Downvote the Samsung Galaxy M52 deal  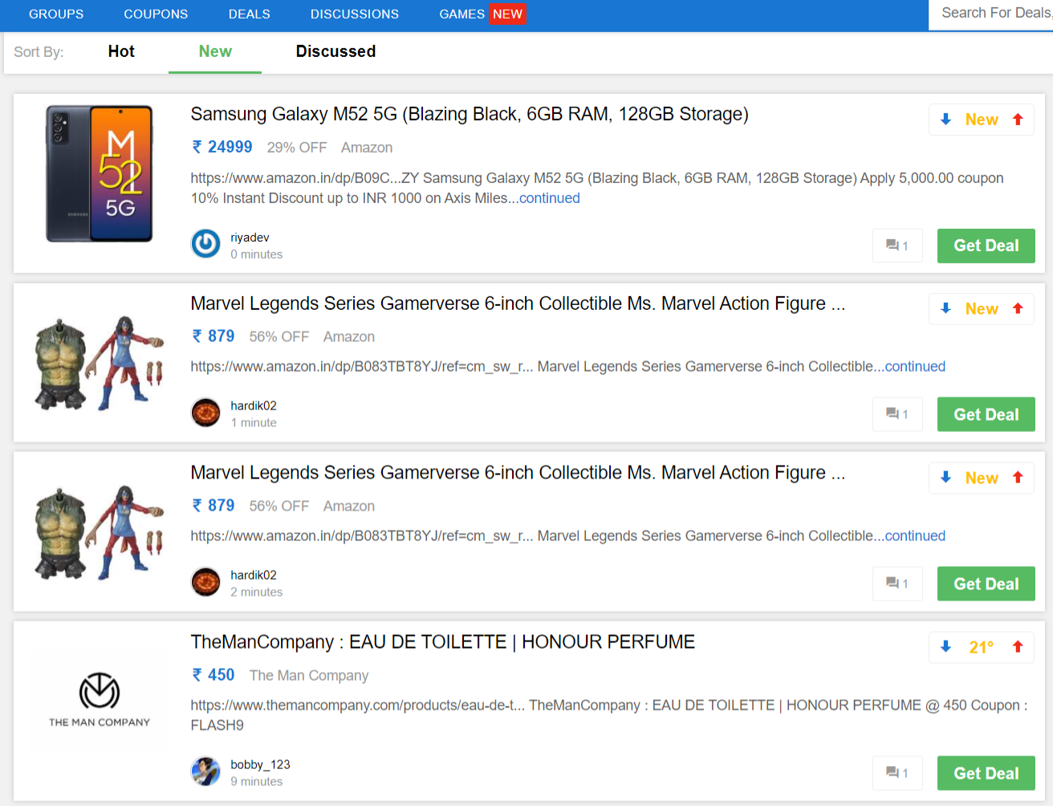click(945, 120)
